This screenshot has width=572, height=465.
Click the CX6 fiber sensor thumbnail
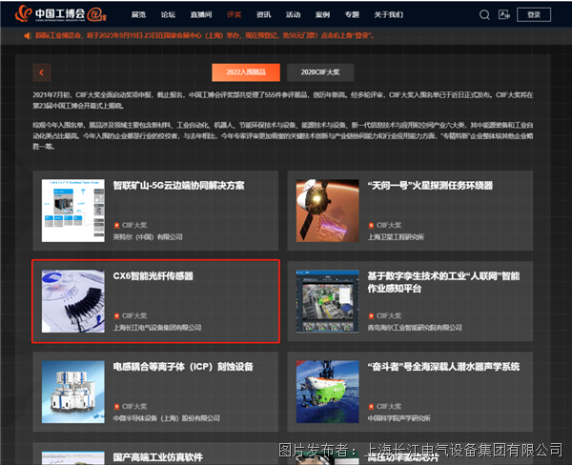73,301
